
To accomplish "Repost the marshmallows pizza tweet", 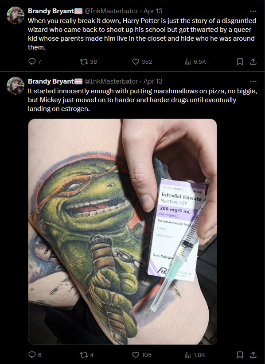I will click(x=86, y=355).
